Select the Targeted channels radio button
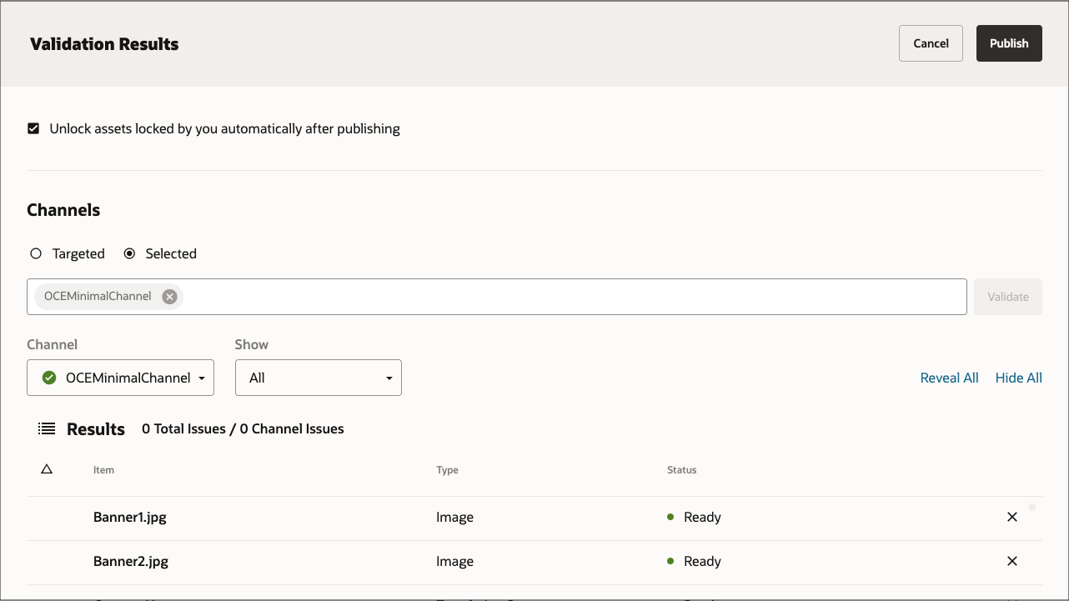This screenshot has width=1069, height=601. [36, 253]
